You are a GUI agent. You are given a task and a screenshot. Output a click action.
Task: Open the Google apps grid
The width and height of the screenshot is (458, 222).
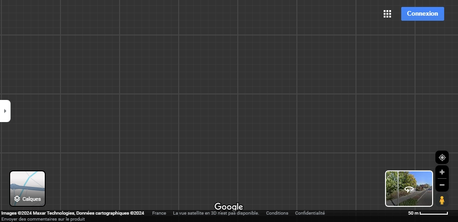pyautogui.click(x=387, y=14)
